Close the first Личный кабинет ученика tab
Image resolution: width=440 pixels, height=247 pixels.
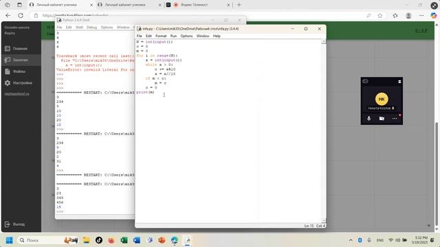[91, 5]
